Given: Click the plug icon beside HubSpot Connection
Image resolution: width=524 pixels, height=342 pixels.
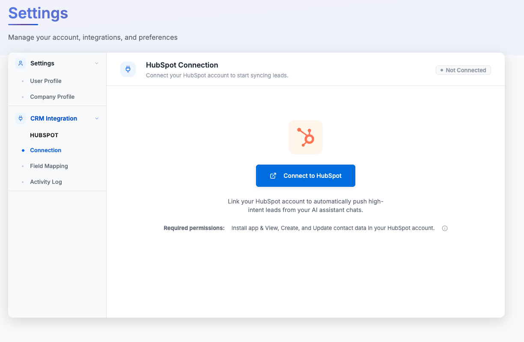Looking at the screenshot, I should (128, 69).
